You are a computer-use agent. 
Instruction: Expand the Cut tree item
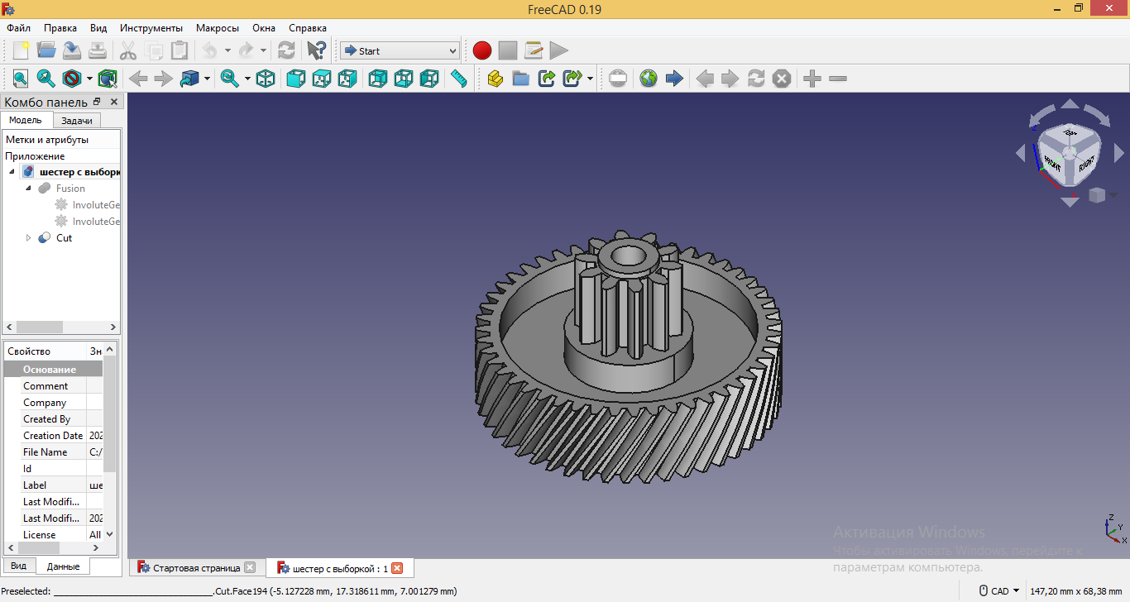click(x=28, y=238)
